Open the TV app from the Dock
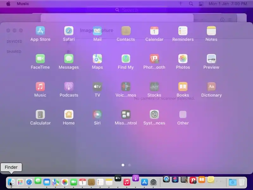The image size is (253, 190). coord(118,178)
